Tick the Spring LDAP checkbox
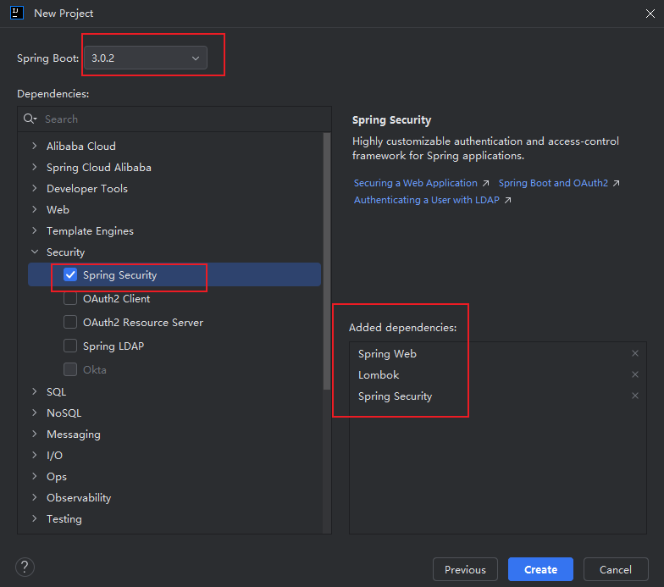Image resolution: width=664 pixels, height=587 pixels. [x=70, y=346]
